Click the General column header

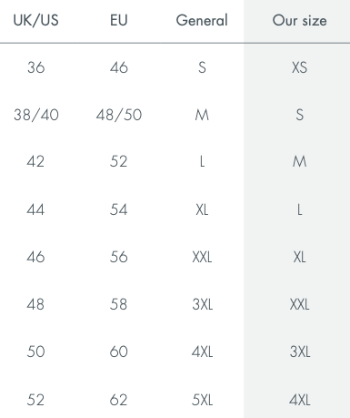point(202,21)
